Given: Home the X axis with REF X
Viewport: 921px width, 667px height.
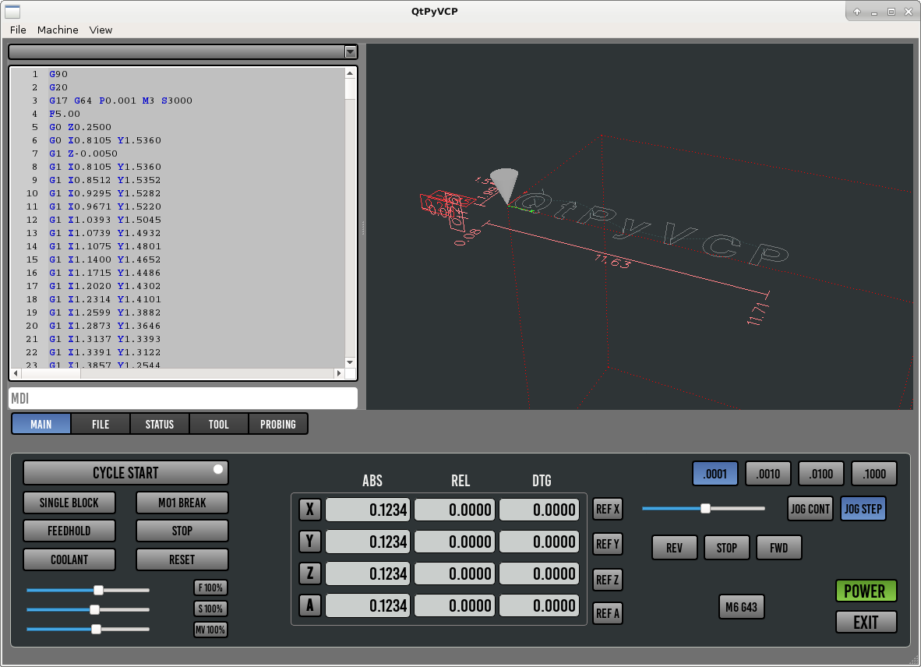Looking at the screenshot, I should [x=608, y=509].
